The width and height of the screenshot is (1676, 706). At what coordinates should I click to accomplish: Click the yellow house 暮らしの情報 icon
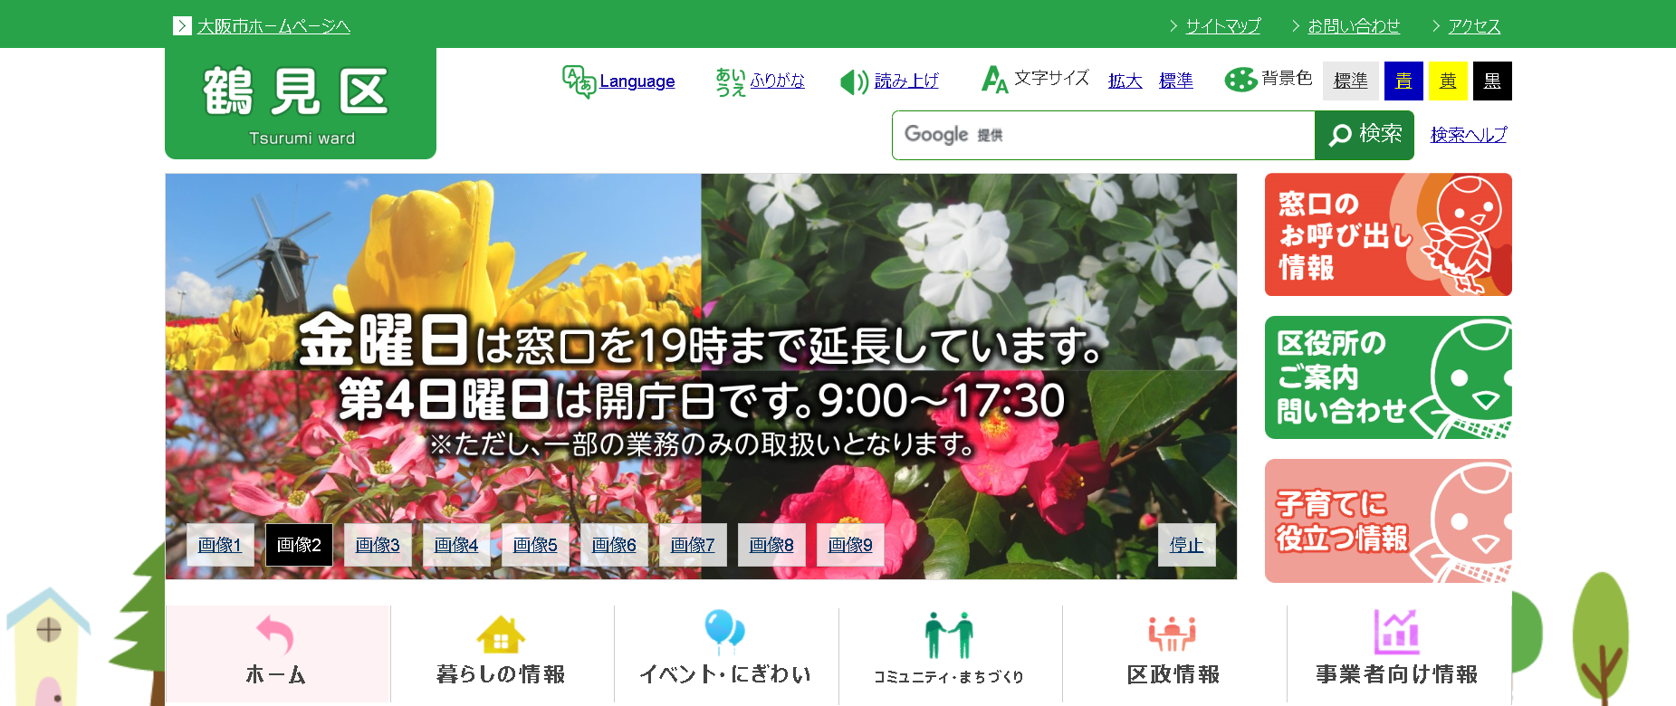[501, 634]
